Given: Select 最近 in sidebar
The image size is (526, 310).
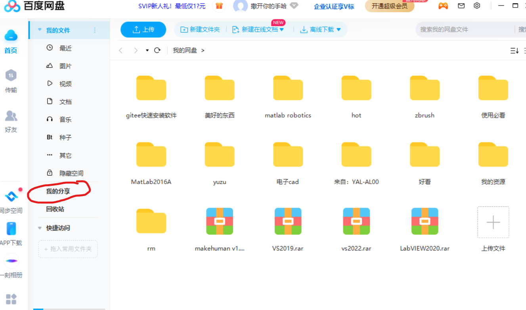Looking at the screenshot, I should 65,48.
